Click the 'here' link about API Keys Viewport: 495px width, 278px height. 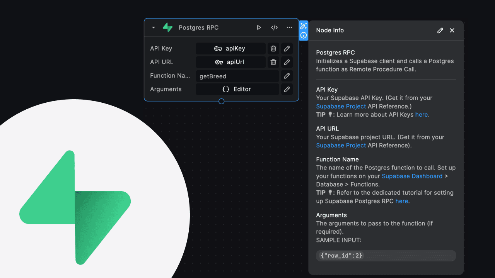pos(422,114)
